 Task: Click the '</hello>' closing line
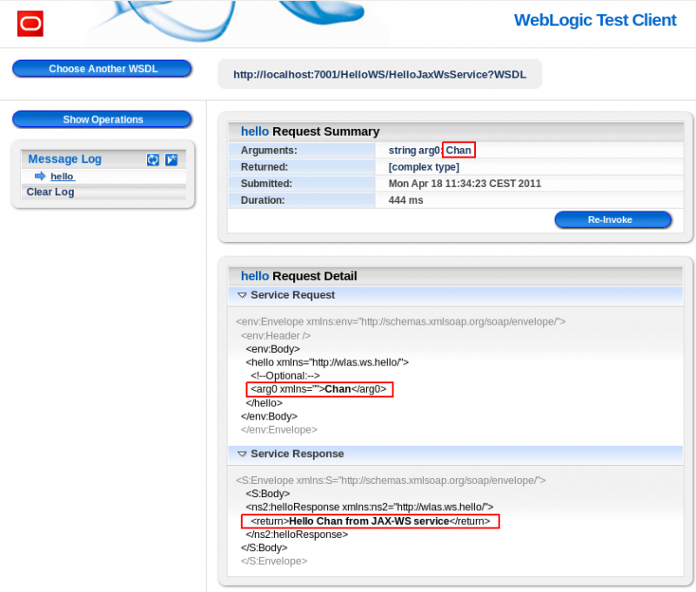click(x=264, y=403)
